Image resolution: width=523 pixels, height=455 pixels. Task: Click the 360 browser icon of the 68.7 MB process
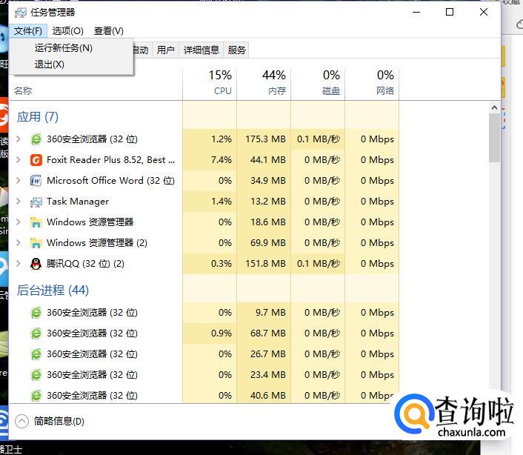(36, 333)
